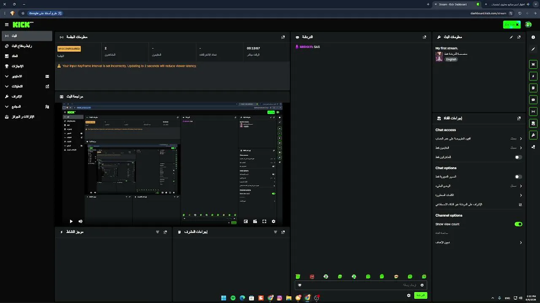The width and height of the screenshot is (540, 303).
Task: Toggle the chat bubble rail icon
Action: (533, 100)
